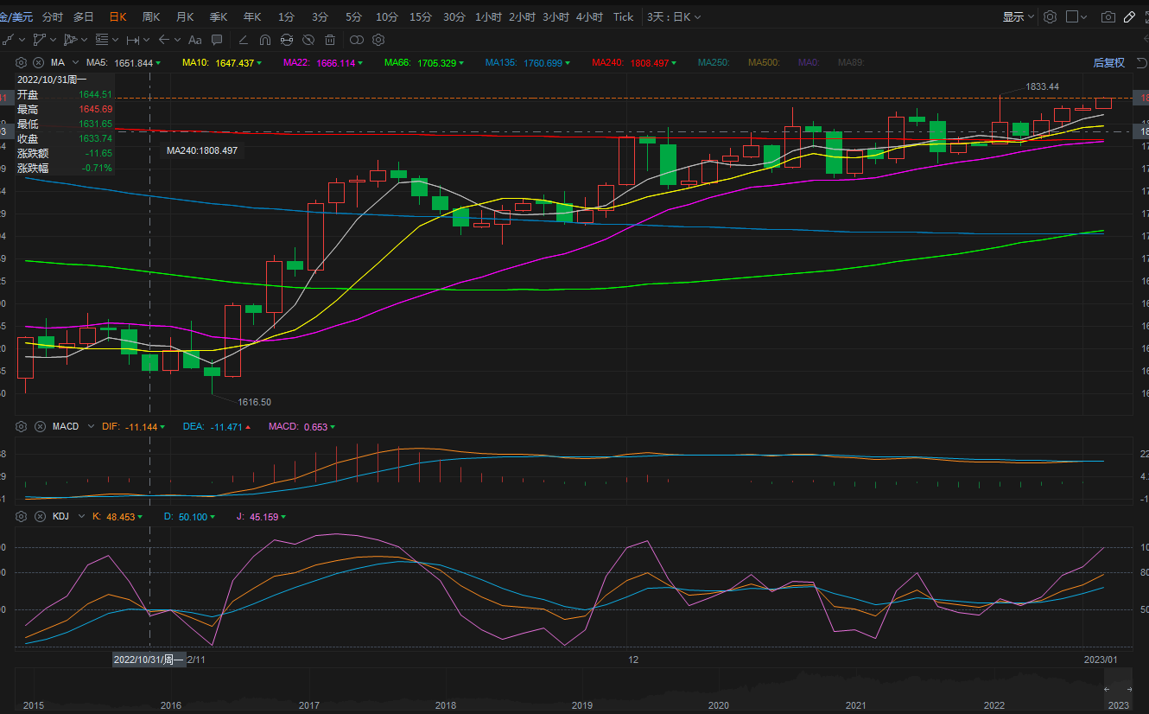Open the 3天：日K range dropdown

(674, 16)
